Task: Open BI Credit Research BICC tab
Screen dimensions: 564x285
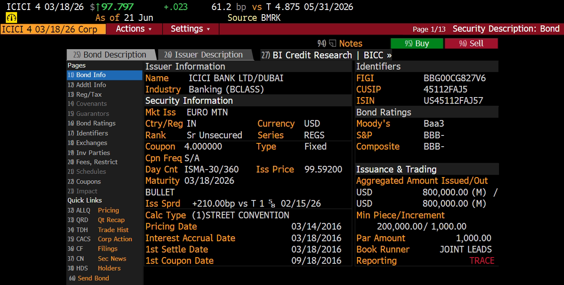Action: 326,55
